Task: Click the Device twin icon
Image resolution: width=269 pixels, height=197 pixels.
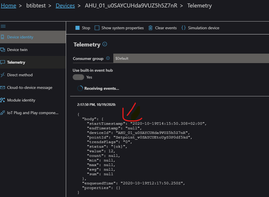Action: 3,50
